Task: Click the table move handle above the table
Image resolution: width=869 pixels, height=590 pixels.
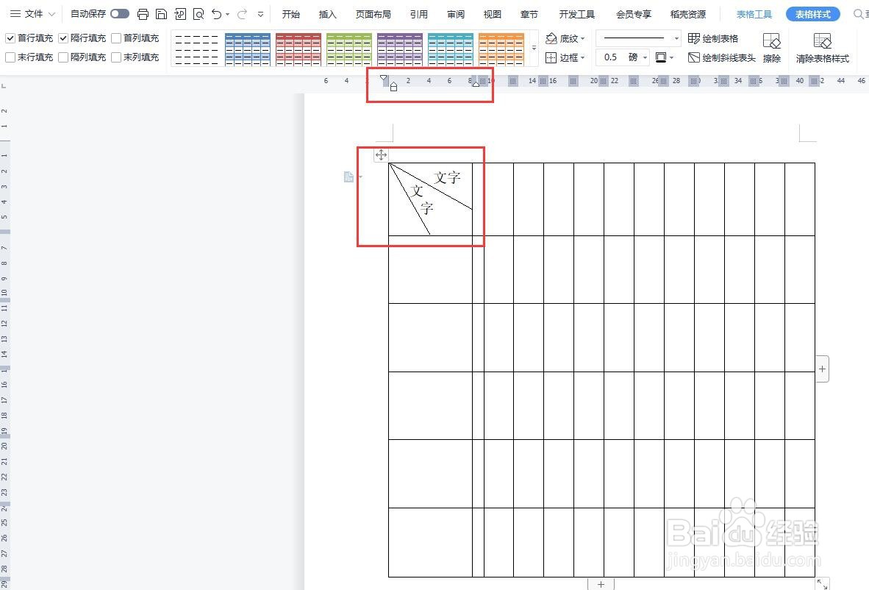Action: 381,154
